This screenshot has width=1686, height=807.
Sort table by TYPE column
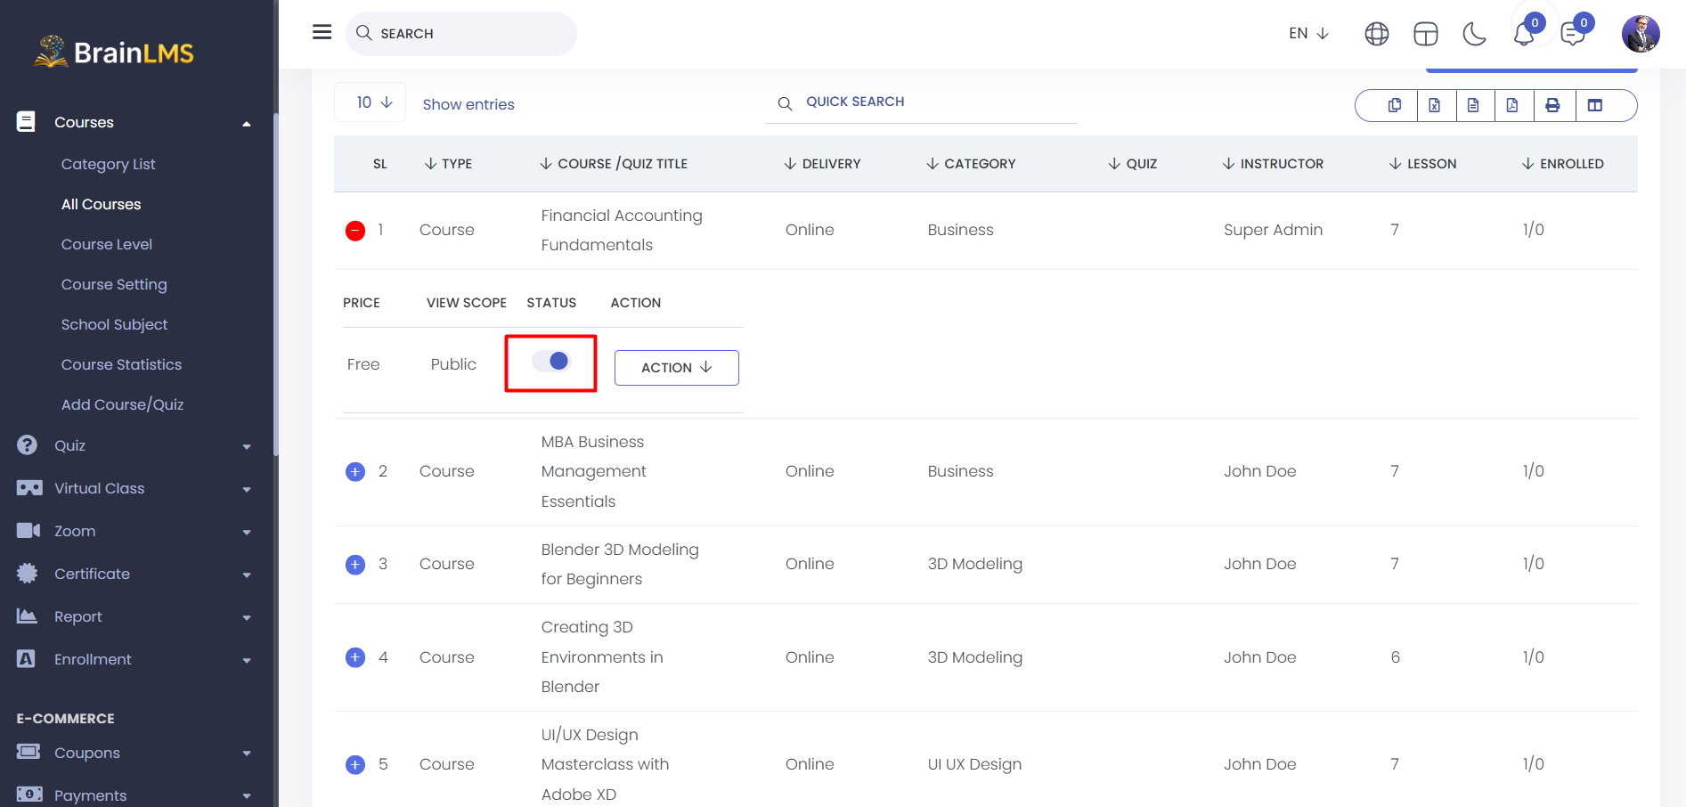click(x=448, y=164)
